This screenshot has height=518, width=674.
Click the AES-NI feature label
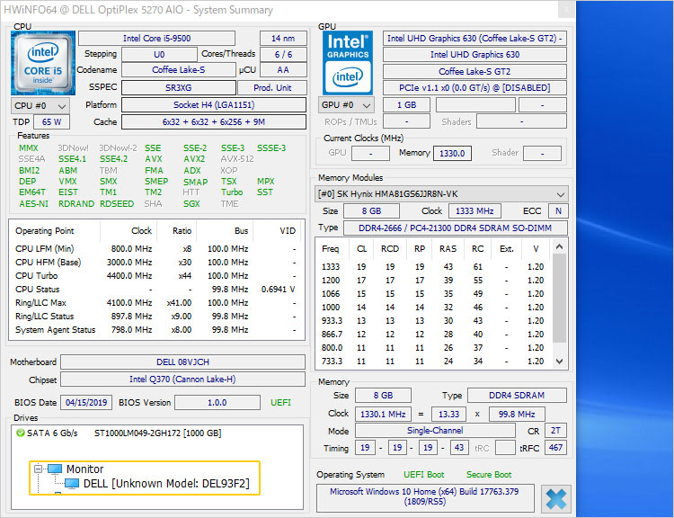33,204
